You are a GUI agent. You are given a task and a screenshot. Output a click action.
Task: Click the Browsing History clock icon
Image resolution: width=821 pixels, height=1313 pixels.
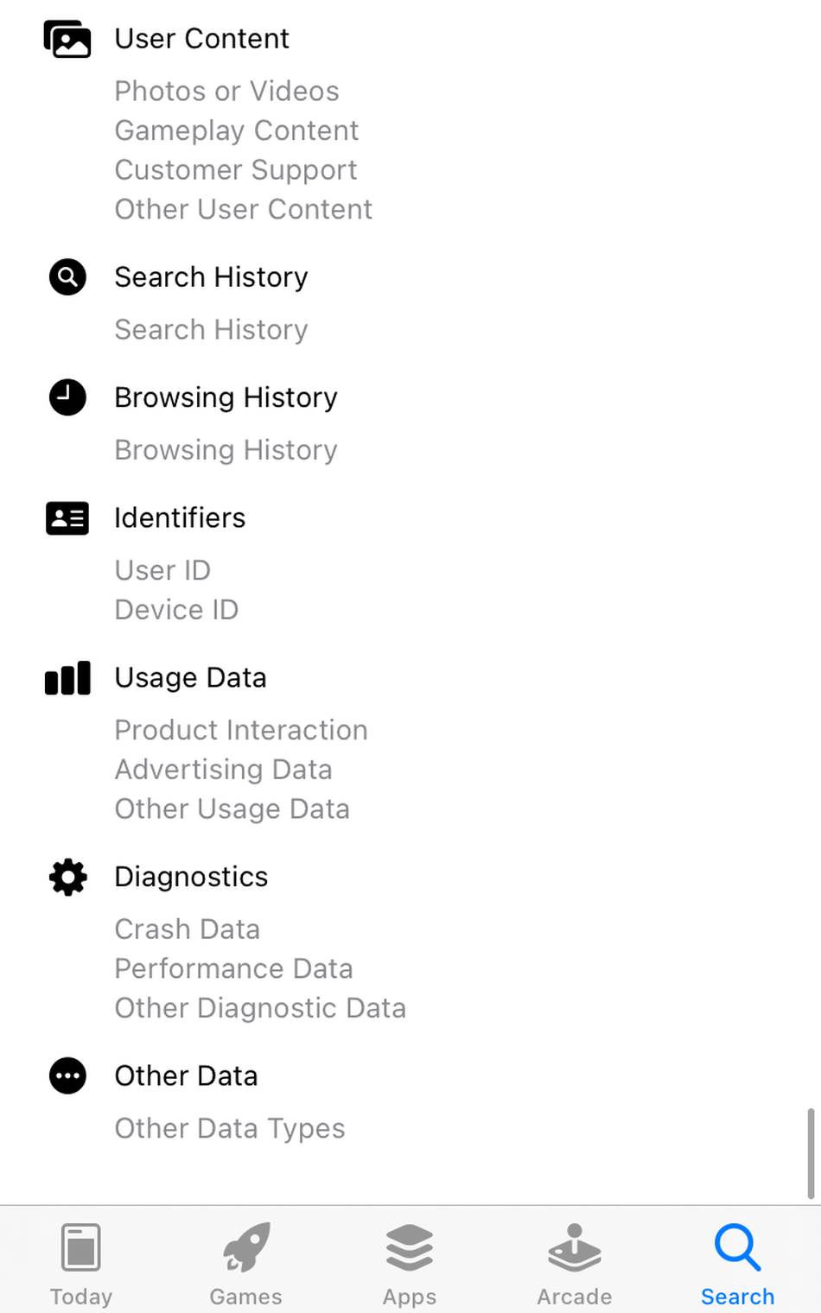(x=67, y=397)
